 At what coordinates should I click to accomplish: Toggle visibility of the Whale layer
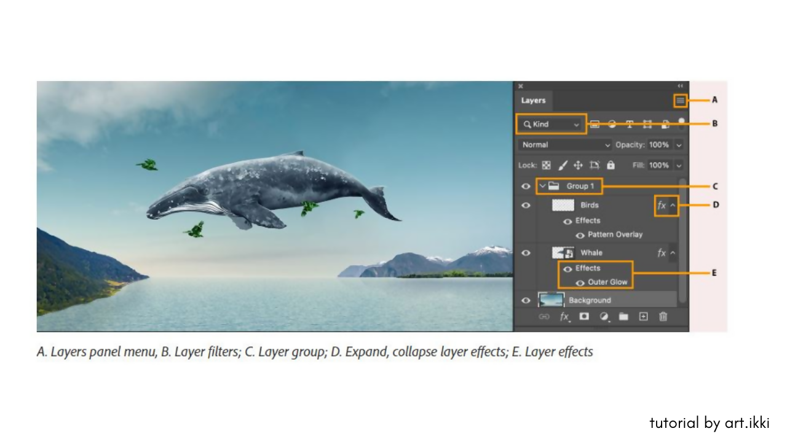pos(526,252)
